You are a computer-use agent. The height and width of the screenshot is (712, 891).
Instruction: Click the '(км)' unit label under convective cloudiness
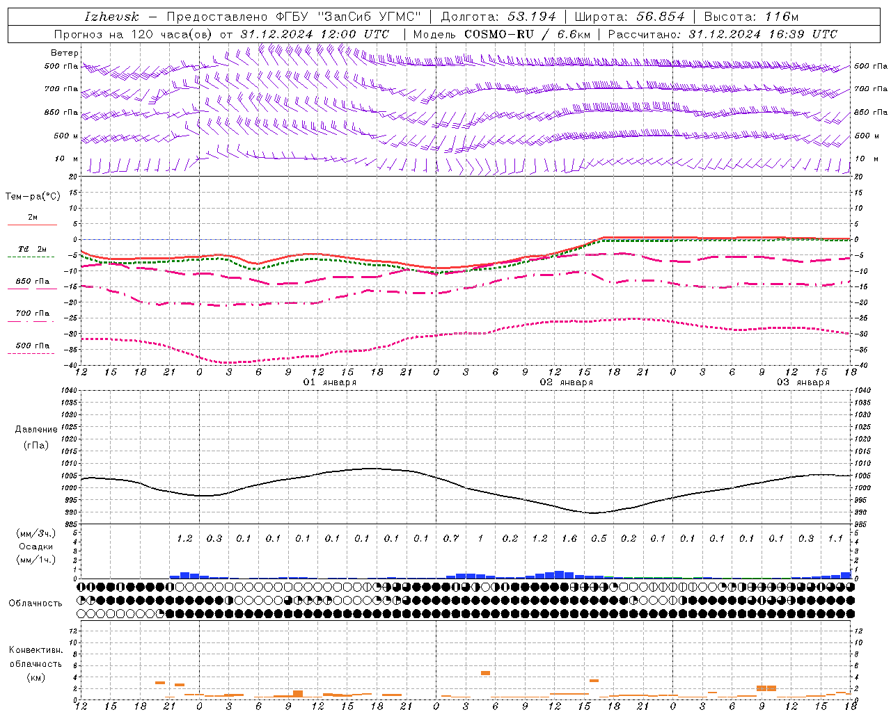(36, 677)
